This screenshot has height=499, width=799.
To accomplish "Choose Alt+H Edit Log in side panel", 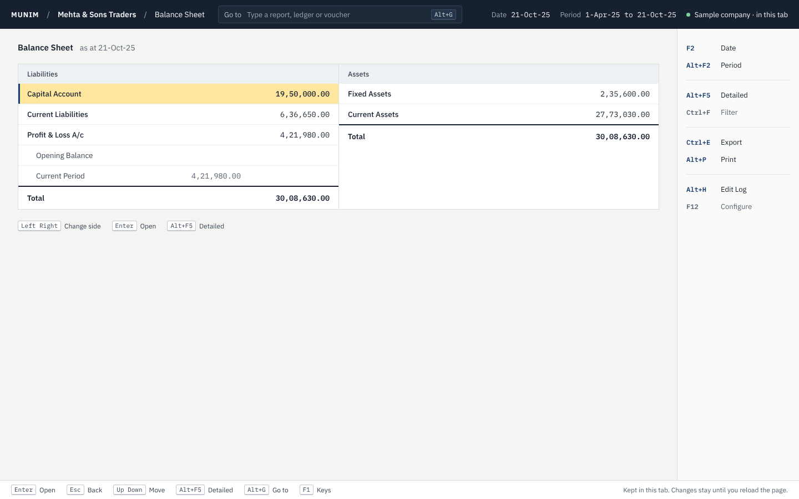I will (738, 190).
